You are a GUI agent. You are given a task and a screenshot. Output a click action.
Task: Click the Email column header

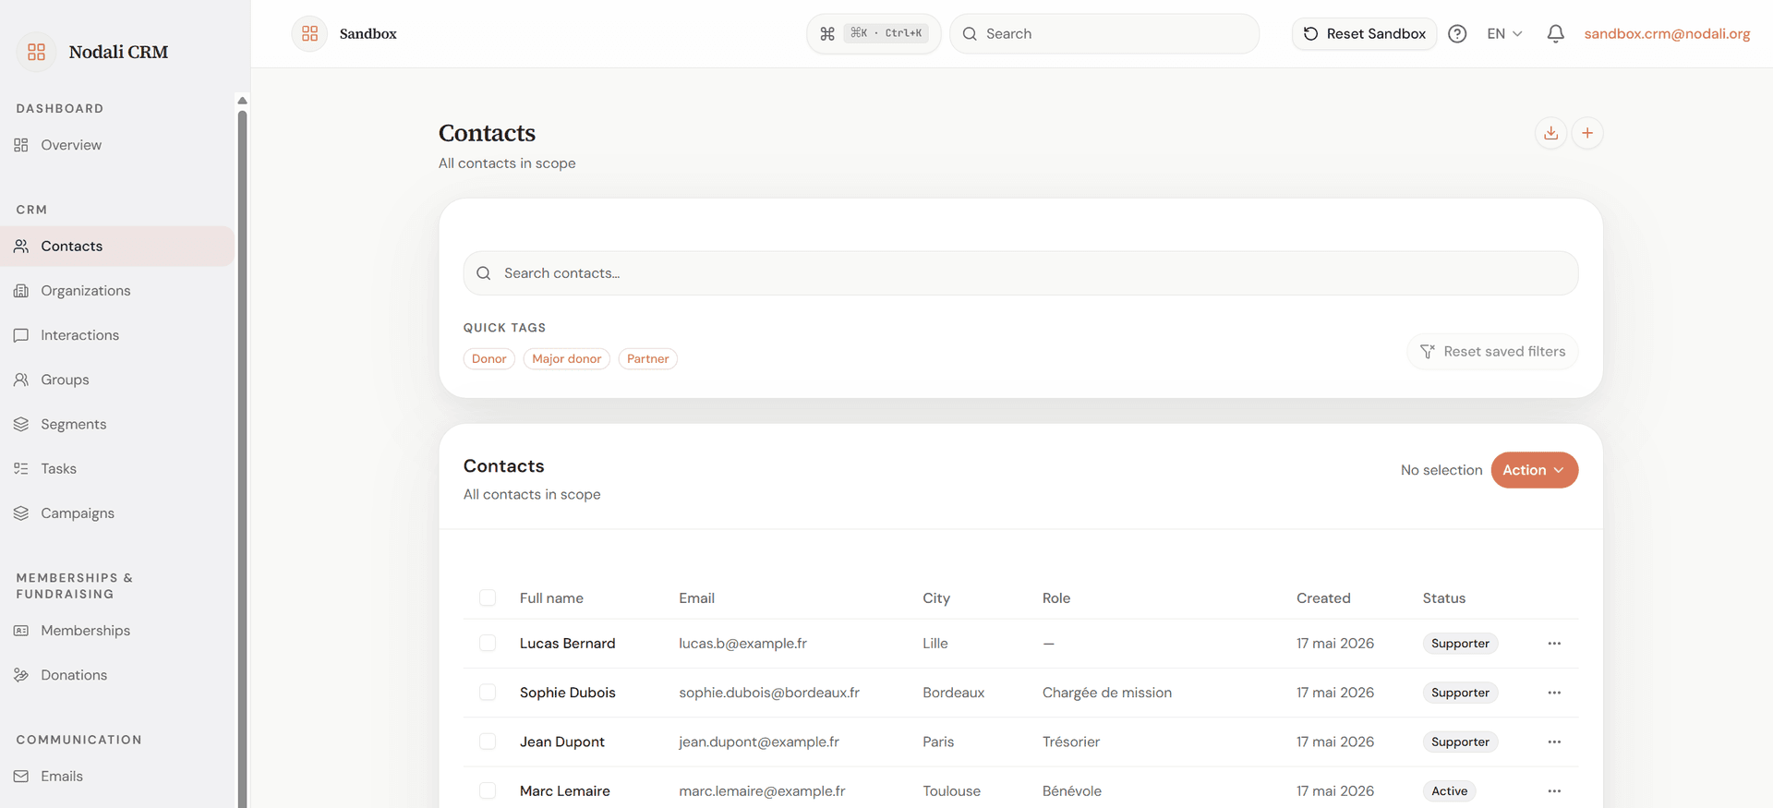(x=696, y=598)
